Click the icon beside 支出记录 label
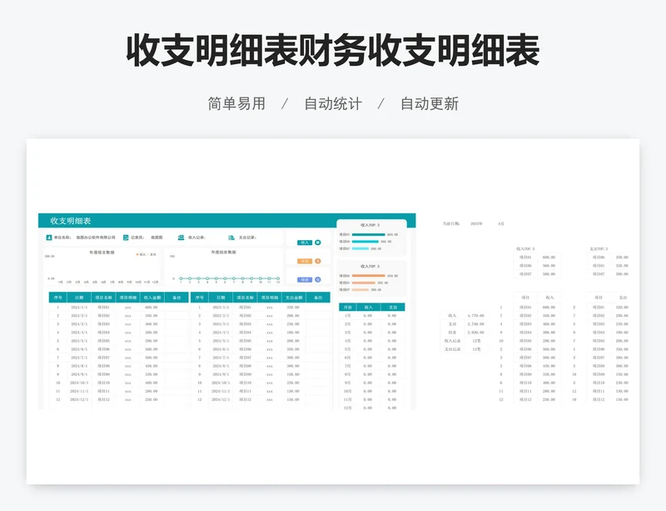 click(231, 238)
